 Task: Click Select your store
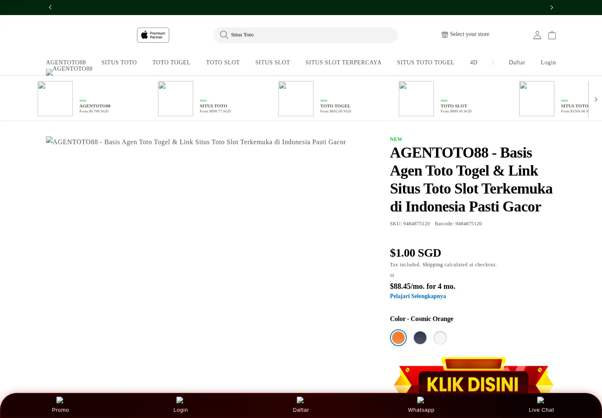coord(469,34)
